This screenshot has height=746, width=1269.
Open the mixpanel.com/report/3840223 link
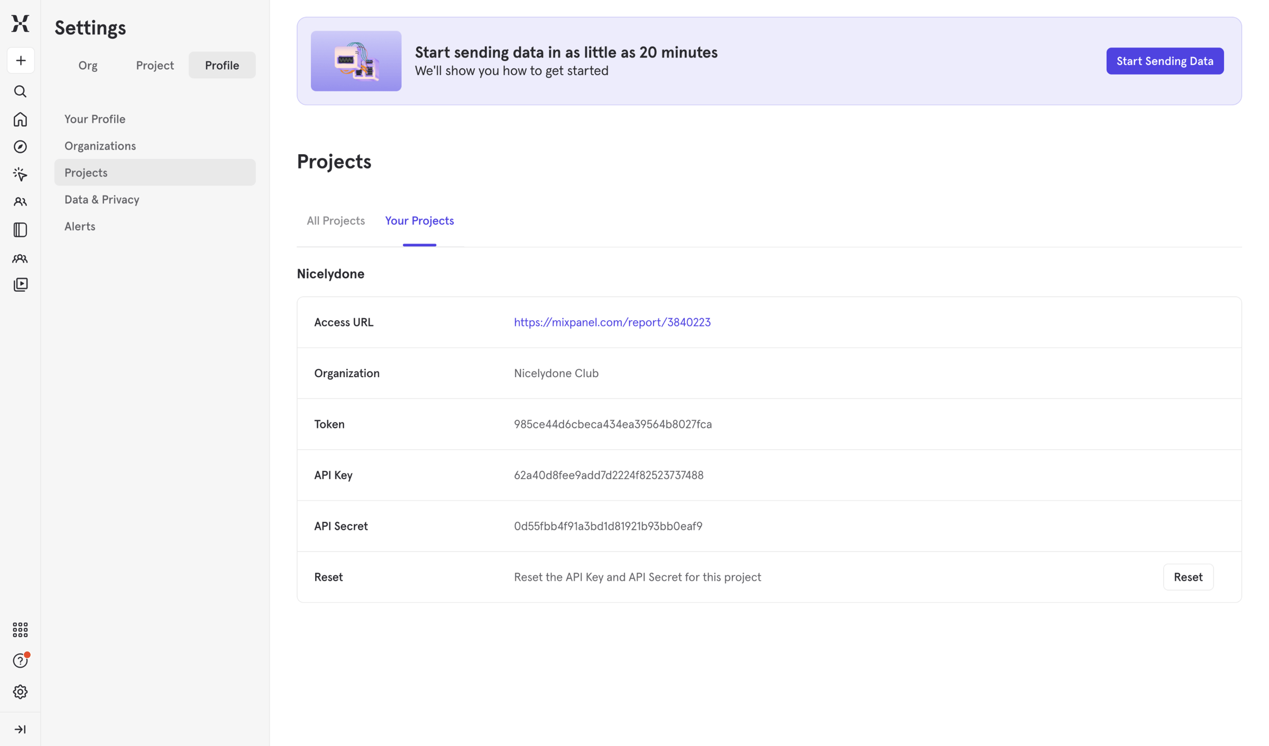(x=612, y=322)
